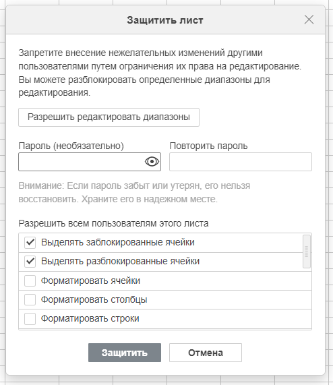Uncheck Выделять разблокированные ячейки checkbox
Viewport: 333px width, 385px height.
tap(30, 261)
